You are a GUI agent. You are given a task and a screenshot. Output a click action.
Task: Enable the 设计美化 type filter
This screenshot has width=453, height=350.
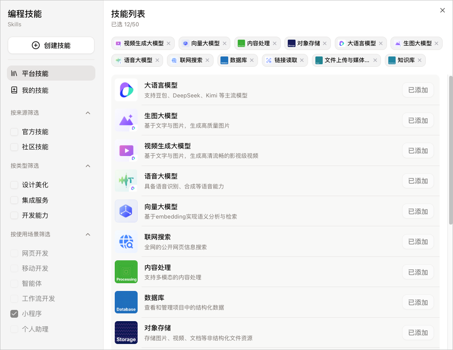14,185
